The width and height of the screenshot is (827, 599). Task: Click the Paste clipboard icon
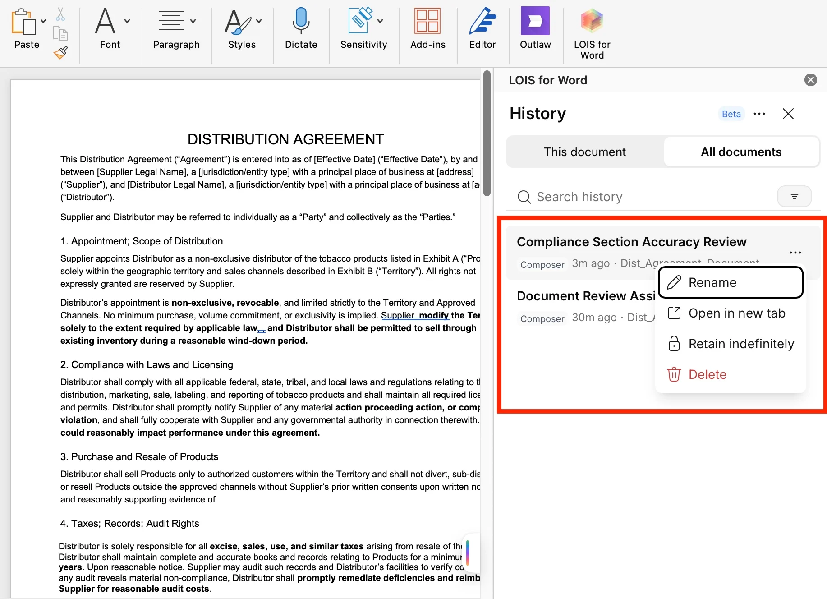click(23, 22)
